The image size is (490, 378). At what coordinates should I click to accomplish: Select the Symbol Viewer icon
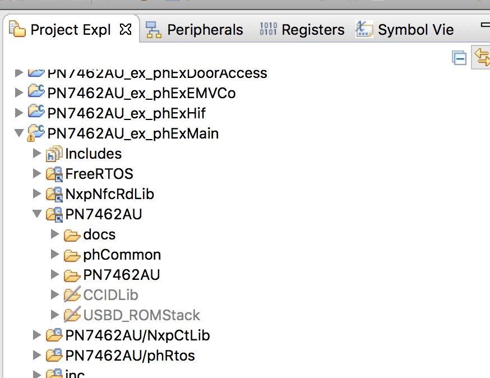[x=364, y=29]
